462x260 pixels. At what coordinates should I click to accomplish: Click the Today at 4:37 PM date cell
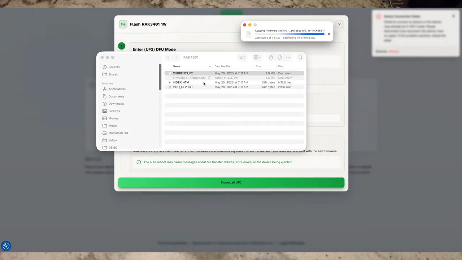226,78
